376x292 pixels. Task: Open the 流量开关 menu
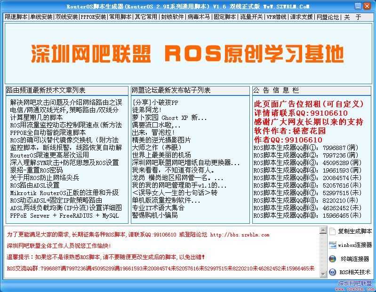pos(251,17)
